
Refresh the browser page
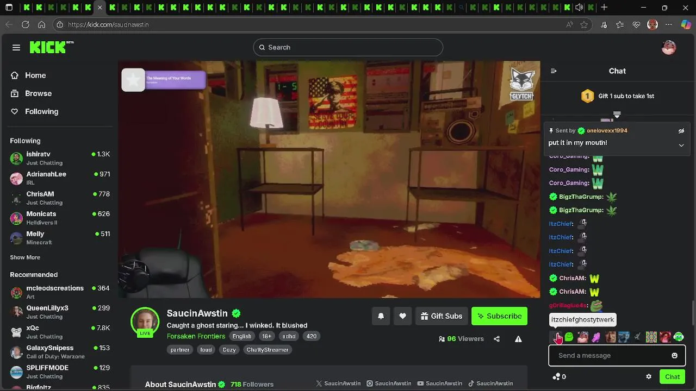pyautogui.click(x=25, y=24)
